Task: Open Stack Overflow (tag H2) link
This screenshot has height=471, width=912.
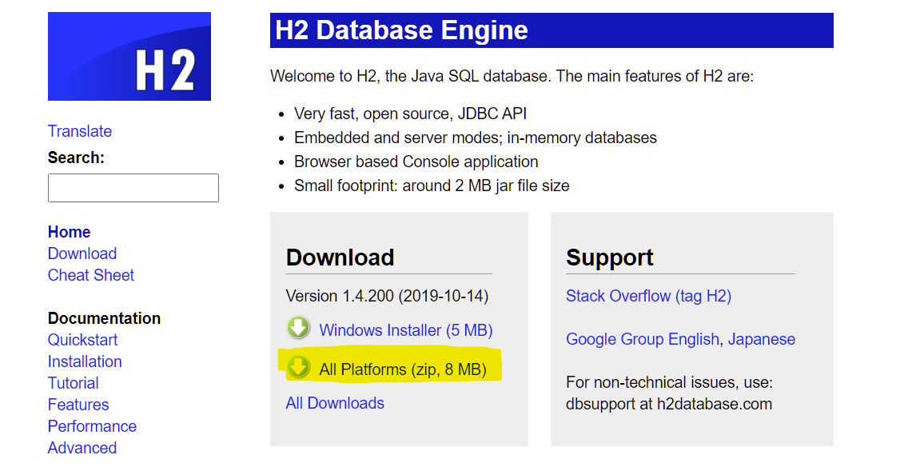Action: [648, 296]
